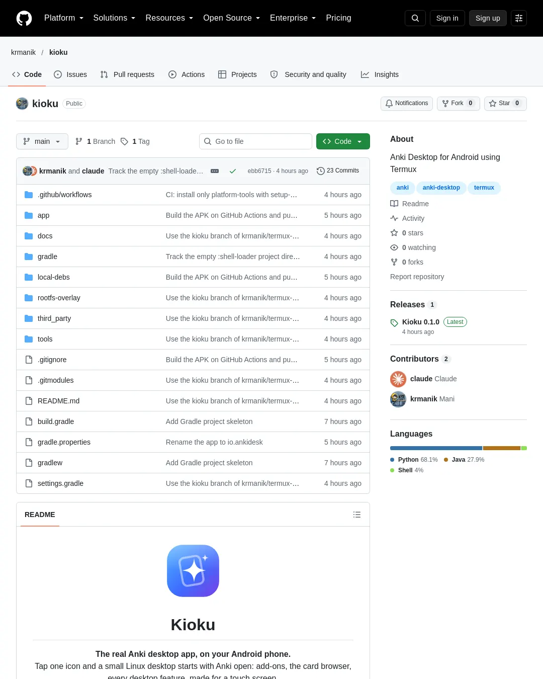Click the 0 forks link
Image resolution: width=543 pixels, height=679 pixels.
pos(407,262)
